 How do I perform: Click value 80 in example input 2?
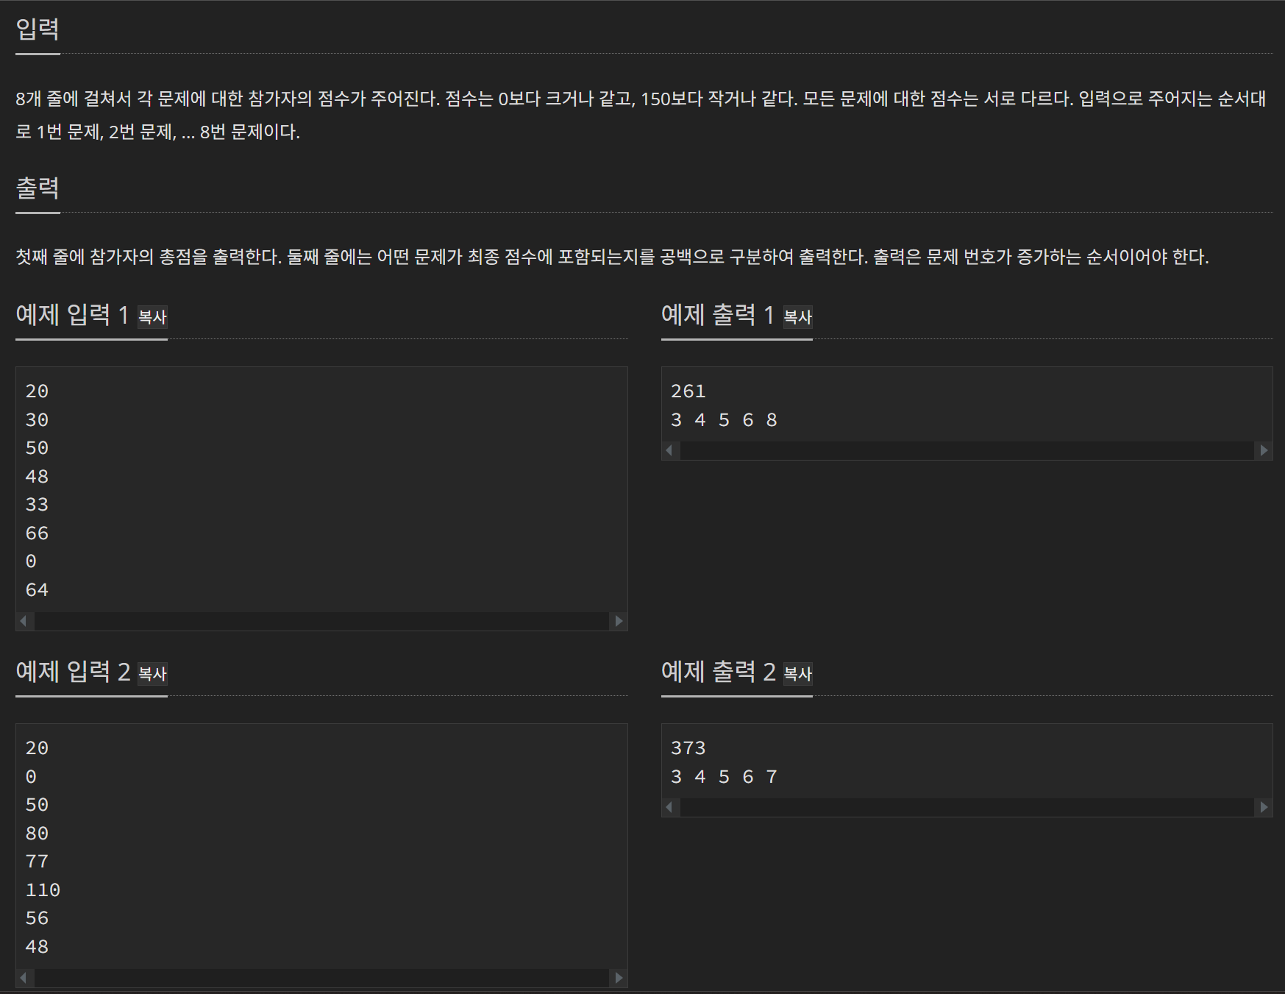37,834
